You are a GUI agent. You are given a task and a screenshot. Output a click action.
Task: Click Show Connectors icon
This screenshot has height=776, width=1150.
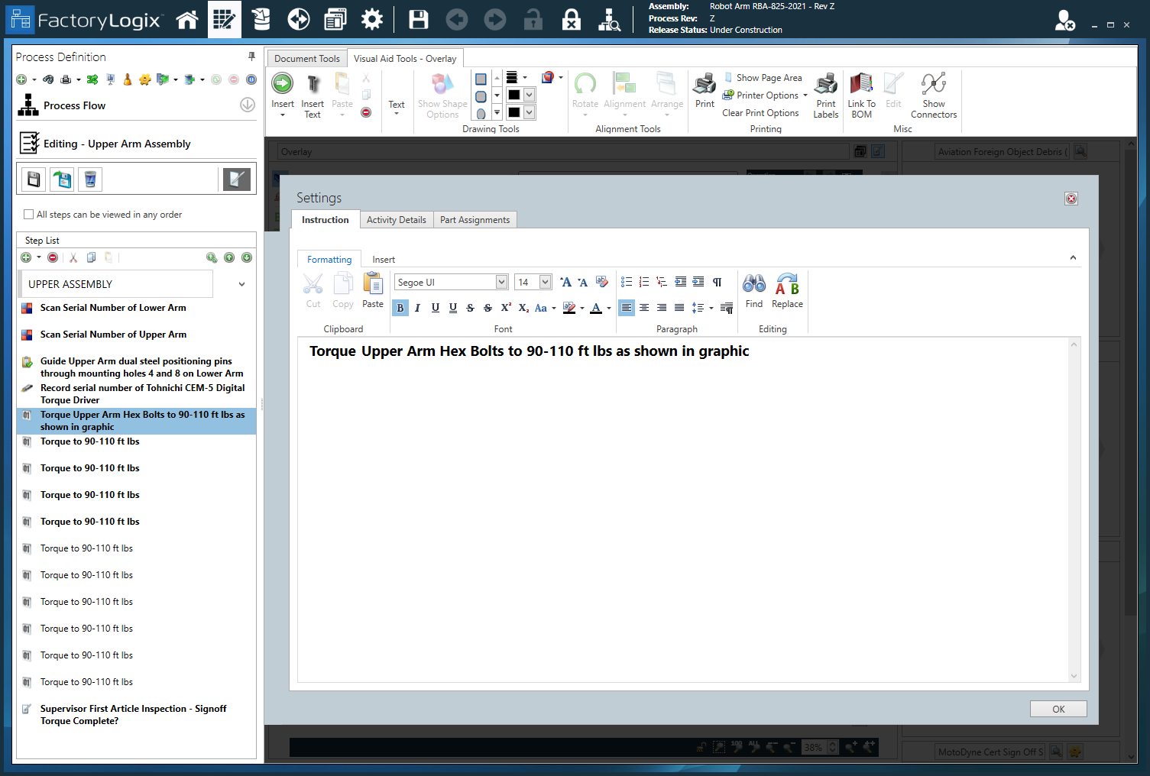coord(933,84)
